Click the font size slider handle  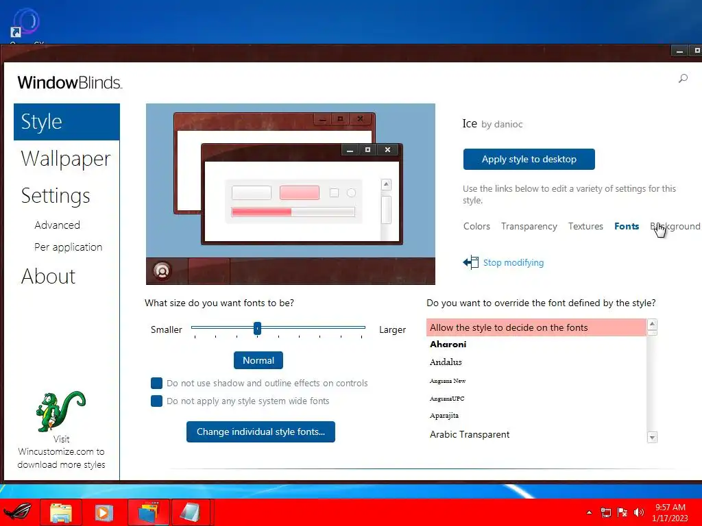pos(258,328)
